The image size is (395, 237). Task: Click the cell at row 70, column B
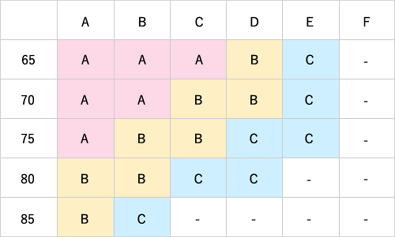(142, 100)
